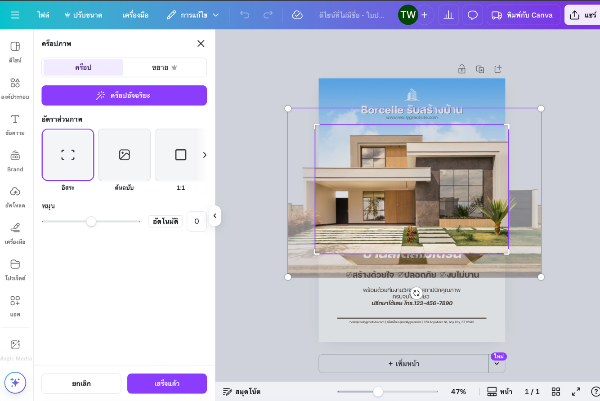Open the hamburger main menu
This screenshot has width=600, height=401.
[15, 15]
